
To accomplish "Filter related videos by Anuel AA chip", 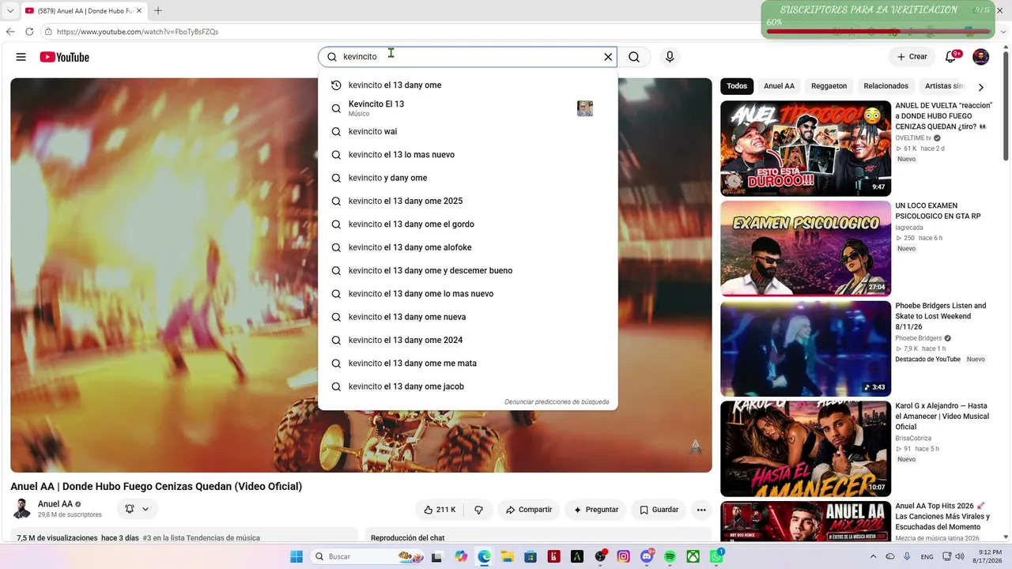I will (779, 86).
